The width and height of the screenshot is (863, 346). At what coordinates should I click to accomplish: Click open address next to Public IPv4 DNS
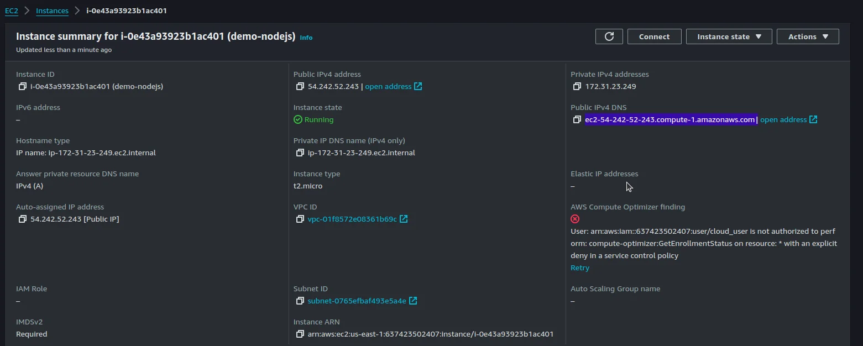783,120
